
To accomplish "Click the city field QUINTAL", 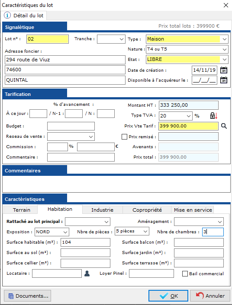I will coord(65,80).
